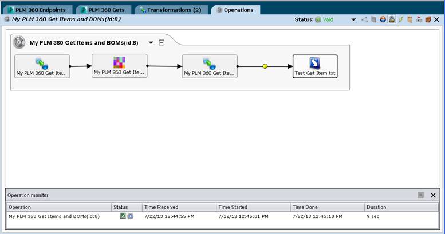Close the Operation monitor panel
Viewport: 445px width, 234px height.
coord(433,195)
